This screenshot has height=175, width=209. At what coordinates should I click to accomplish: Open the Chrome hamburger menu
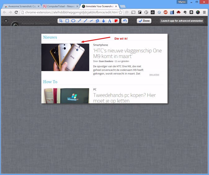[x=204, y=12]
